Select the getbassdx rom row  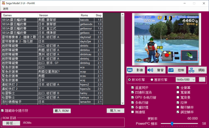click(x=52, y=24)
